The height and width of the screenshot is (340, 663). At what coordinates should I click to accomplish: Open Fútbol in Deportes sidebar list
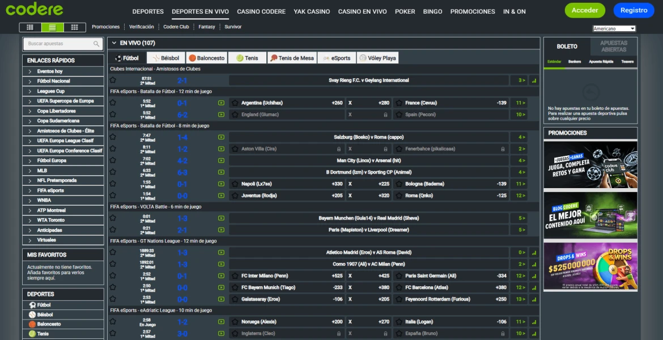[63, 305]
